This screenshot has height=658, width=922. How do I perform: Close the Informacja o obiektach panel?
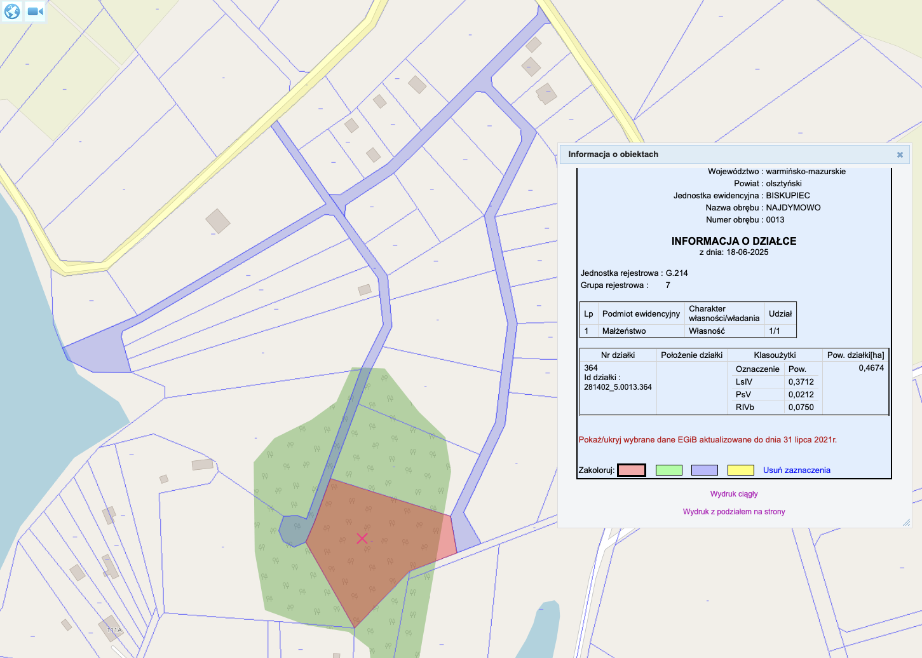(900, 154)
